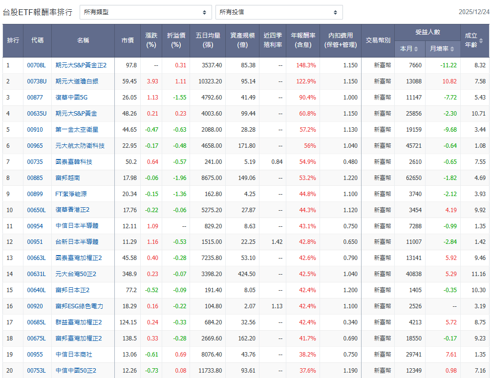This screenshot has height=378, width=492.
Task: Select the 五日均量(張) column header
Action: click(x=208, y=40)
